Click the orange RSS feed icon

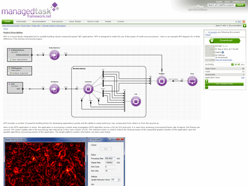pyautogui.click(x=244, y=22)
